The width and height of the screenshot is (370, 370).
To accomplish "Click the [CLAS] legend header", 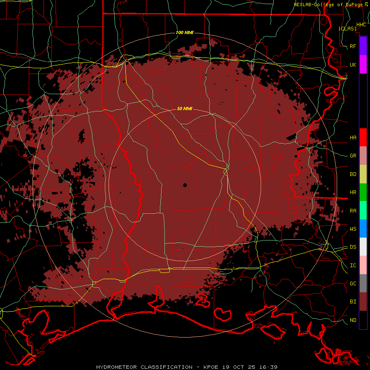I will click(347, 28).
